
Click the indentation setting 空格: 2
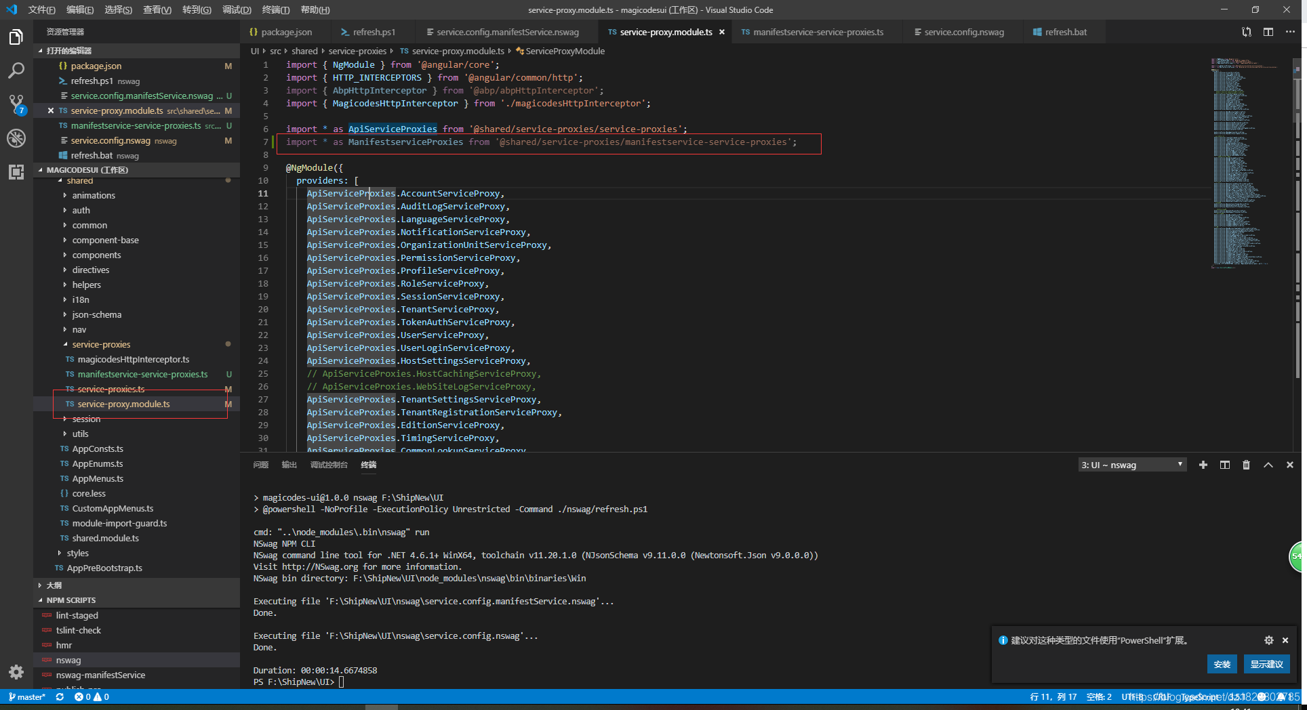pyautogui.click(x=1099, y=696)
